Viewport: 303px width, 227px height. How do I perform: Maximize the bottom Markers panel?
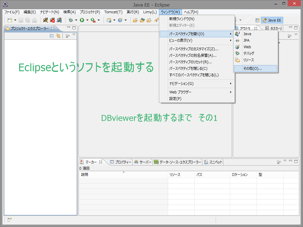coord(296,161)
